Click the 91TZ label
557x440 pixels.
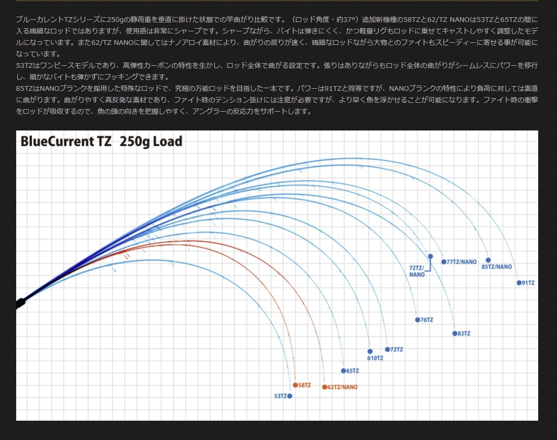tap(528, 283)
